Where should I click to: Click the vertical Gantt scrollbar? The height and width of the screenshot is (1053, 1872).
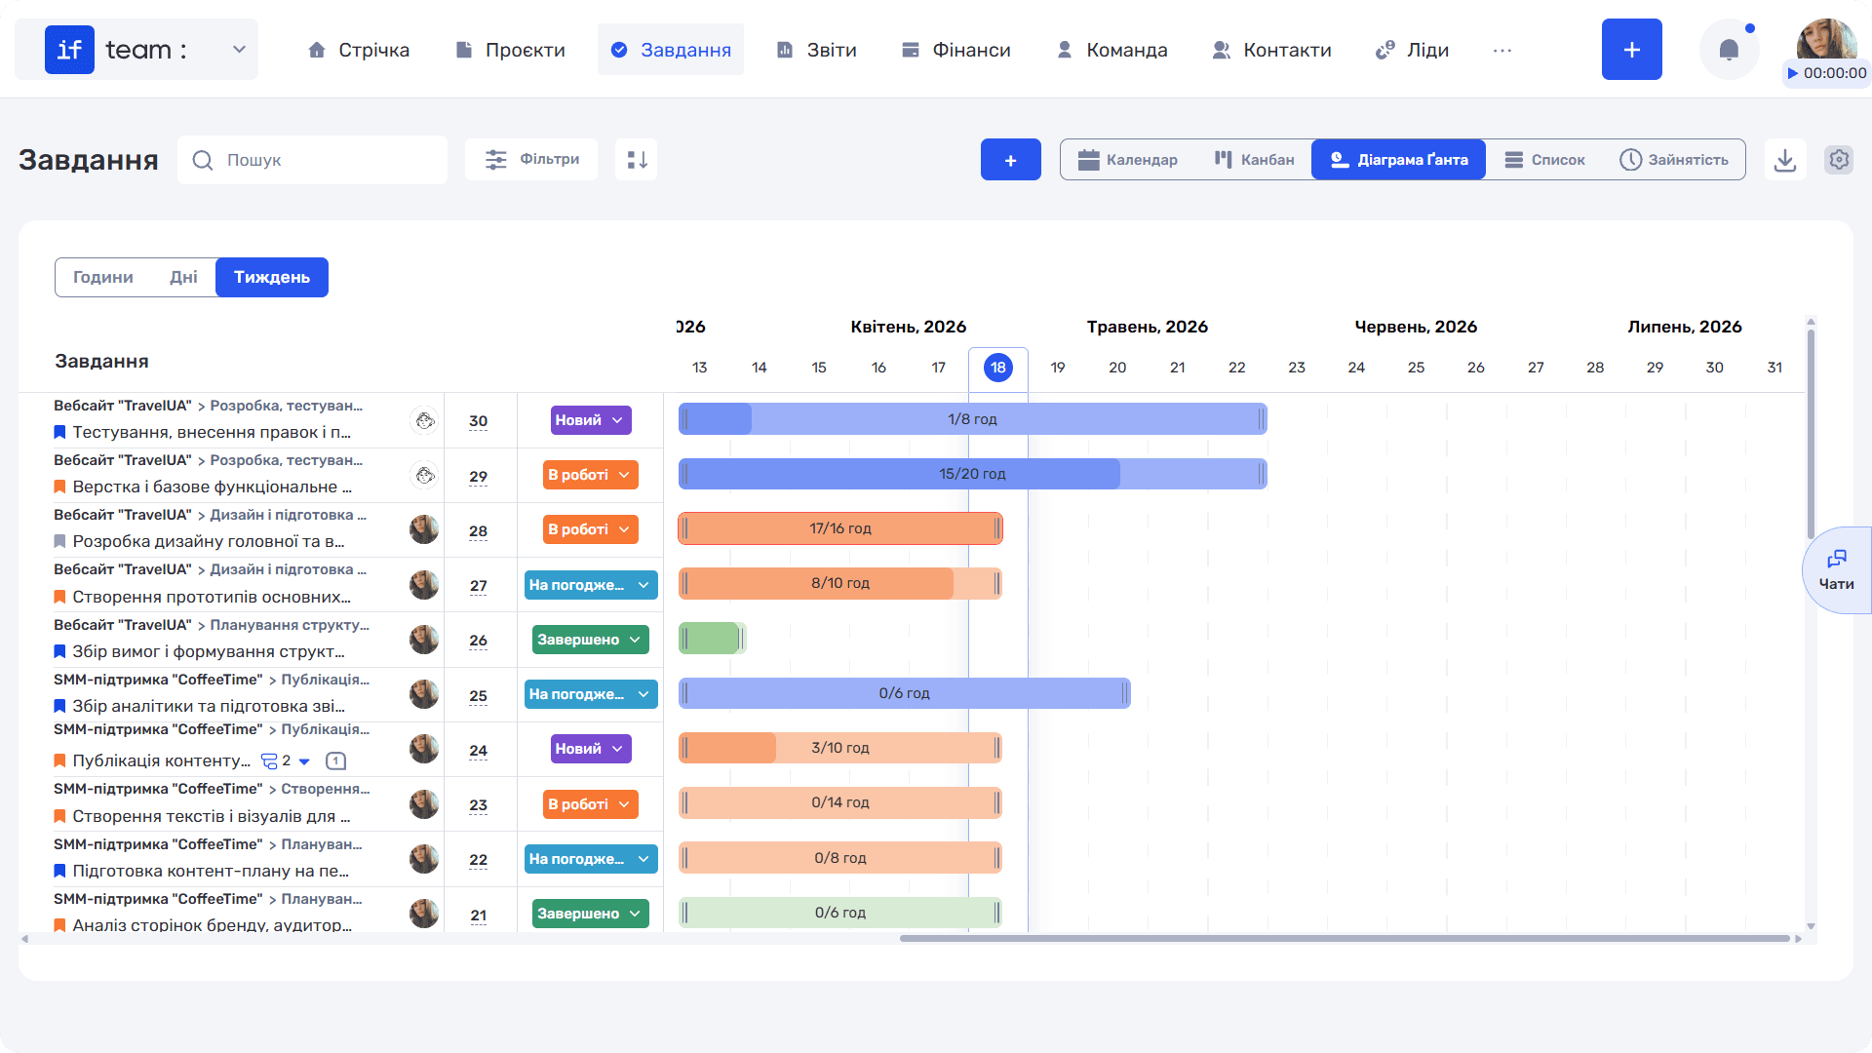(x=1811, y=434)
